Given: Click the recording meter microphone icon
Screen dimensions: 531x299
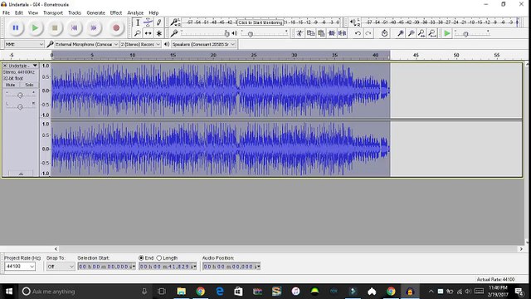Looking at the screenshot, I should [x=173, y=22].
